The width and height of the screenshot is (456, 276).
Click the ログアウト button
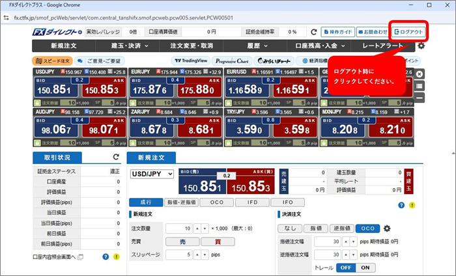tap(408, 31)
